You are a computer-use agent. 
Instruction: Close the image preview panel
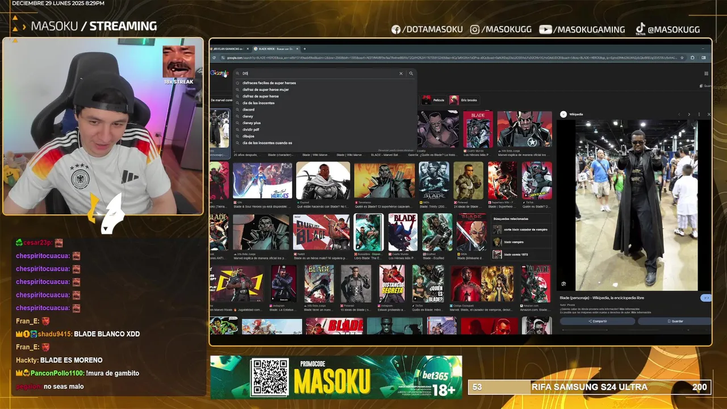(708, 114)
